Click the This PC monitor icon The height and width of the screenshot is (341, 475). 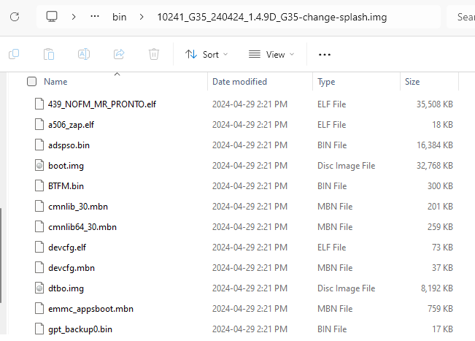[x=51, y=16]
